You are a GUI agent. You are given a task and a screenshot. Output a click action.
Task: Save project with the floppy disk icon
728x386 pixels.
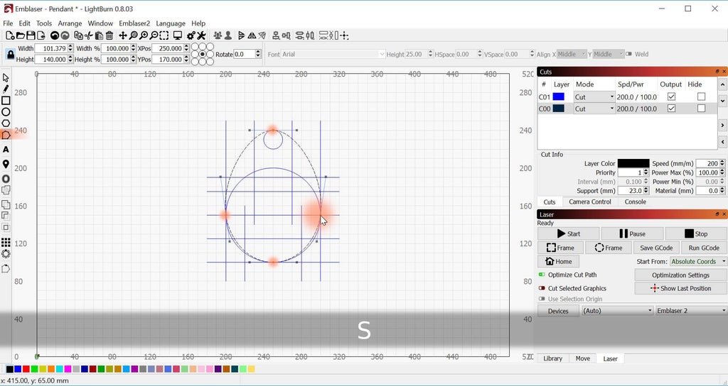pos(31,35)
